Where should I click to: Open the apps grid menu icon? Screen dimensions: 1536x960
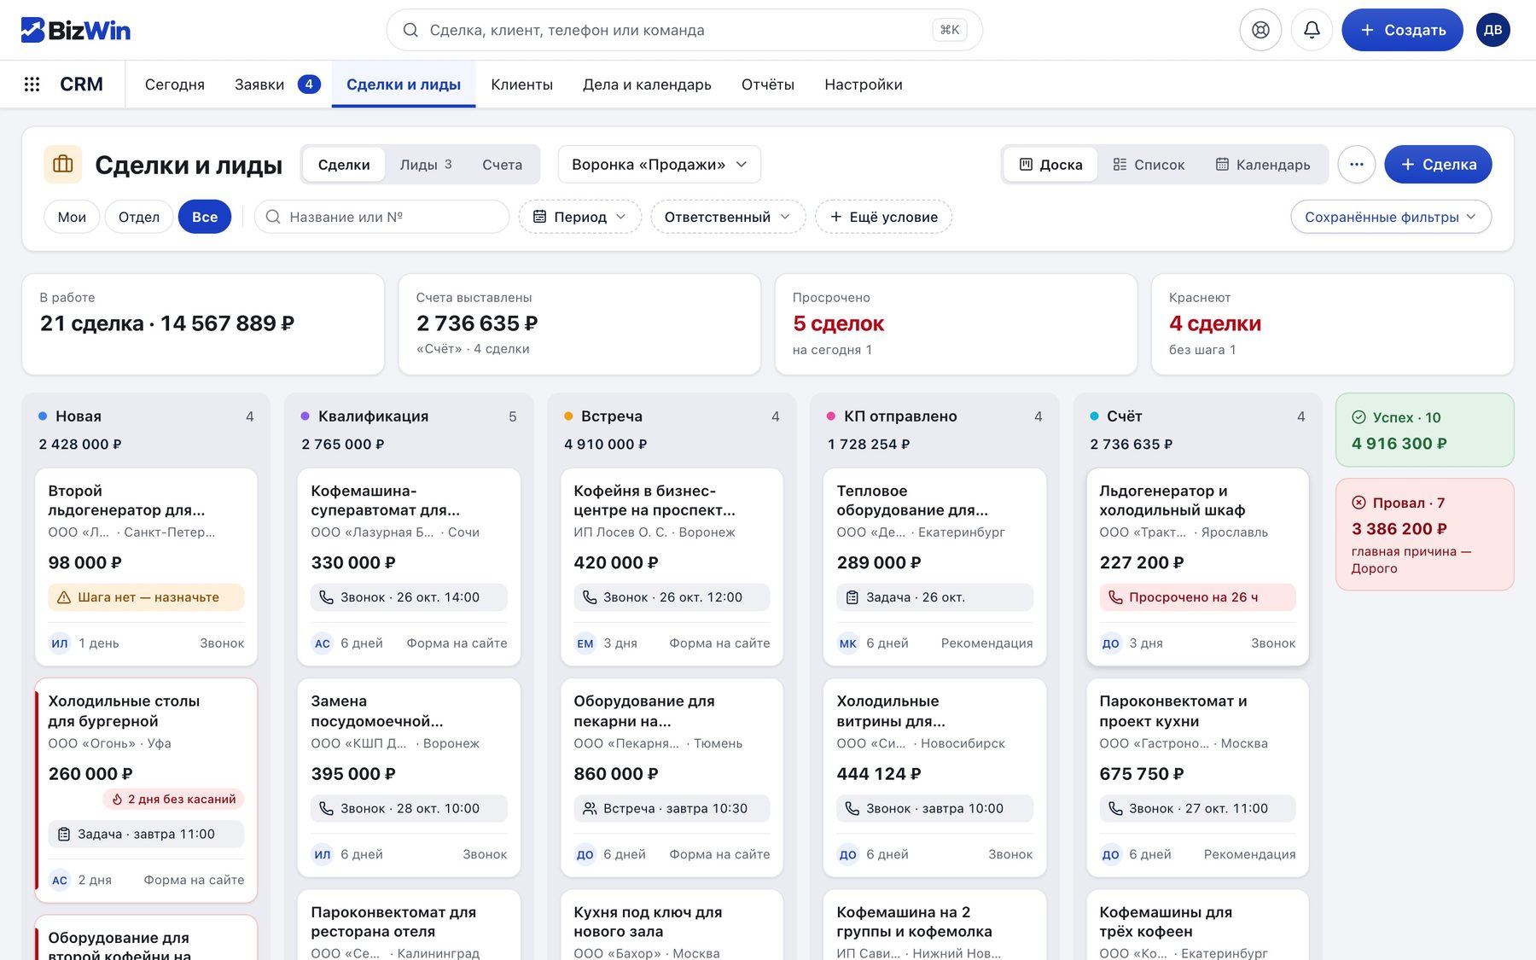point(32,84)
